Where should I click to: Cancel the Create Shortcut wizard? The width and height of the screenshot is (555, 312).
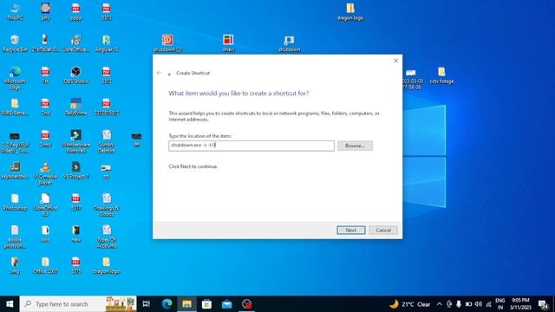(383, 231)
